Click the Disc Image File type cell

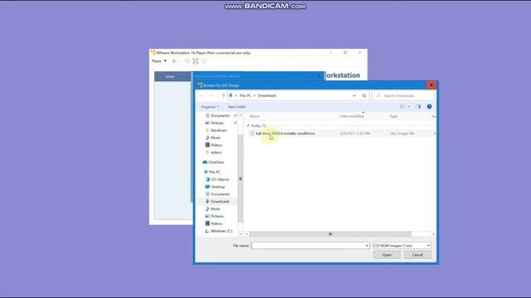coord(402,133)
